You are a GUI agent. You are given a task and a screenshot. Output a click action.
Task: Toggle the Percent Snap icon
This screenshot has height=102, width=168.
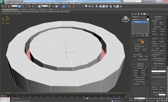[x=67, y=6]
